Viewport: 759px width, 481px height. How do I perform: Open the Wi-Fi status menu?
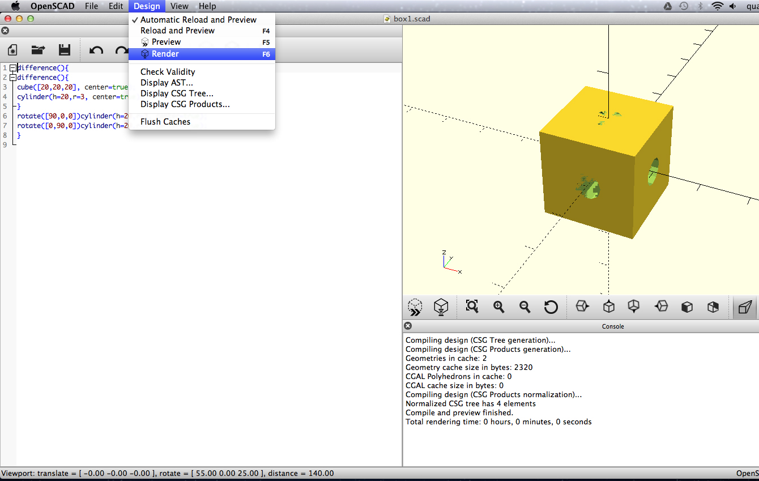point(718,6)
